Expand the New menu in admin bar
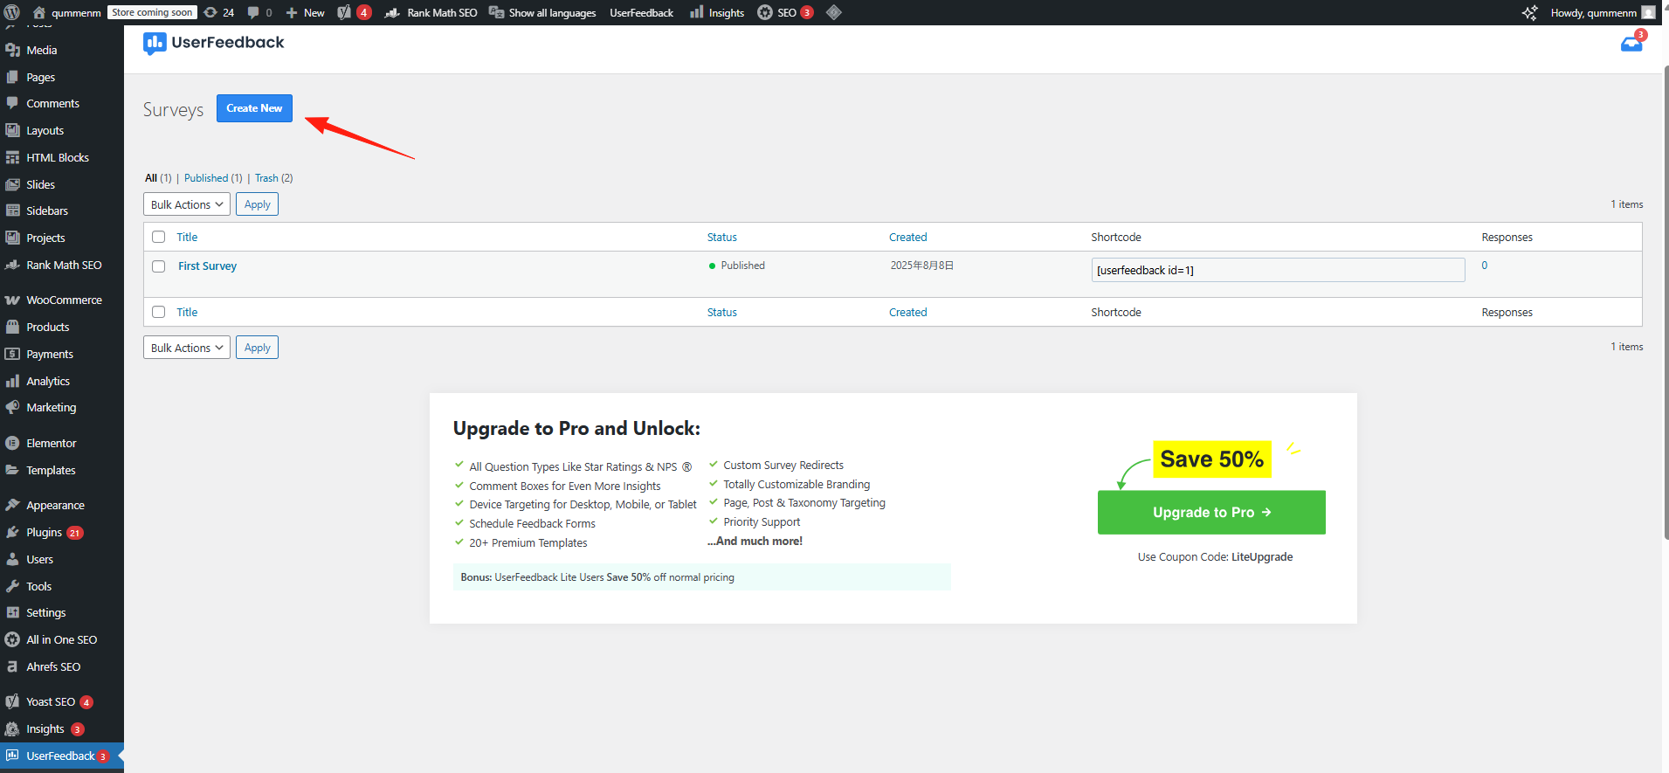This screenshot has width=1669, height=773. tap(306, 12)
